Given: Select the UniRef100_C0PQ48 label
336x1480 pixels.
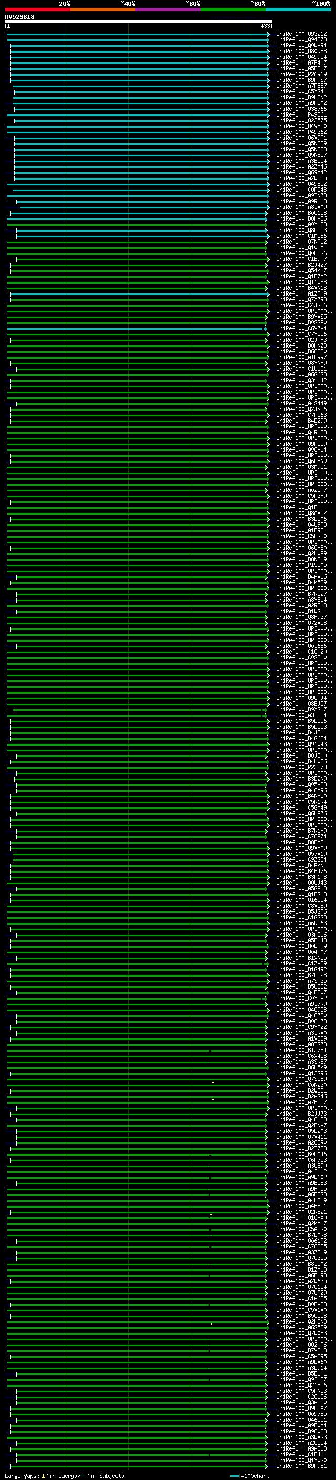Looking at the screenshot, I should point(301,190).
